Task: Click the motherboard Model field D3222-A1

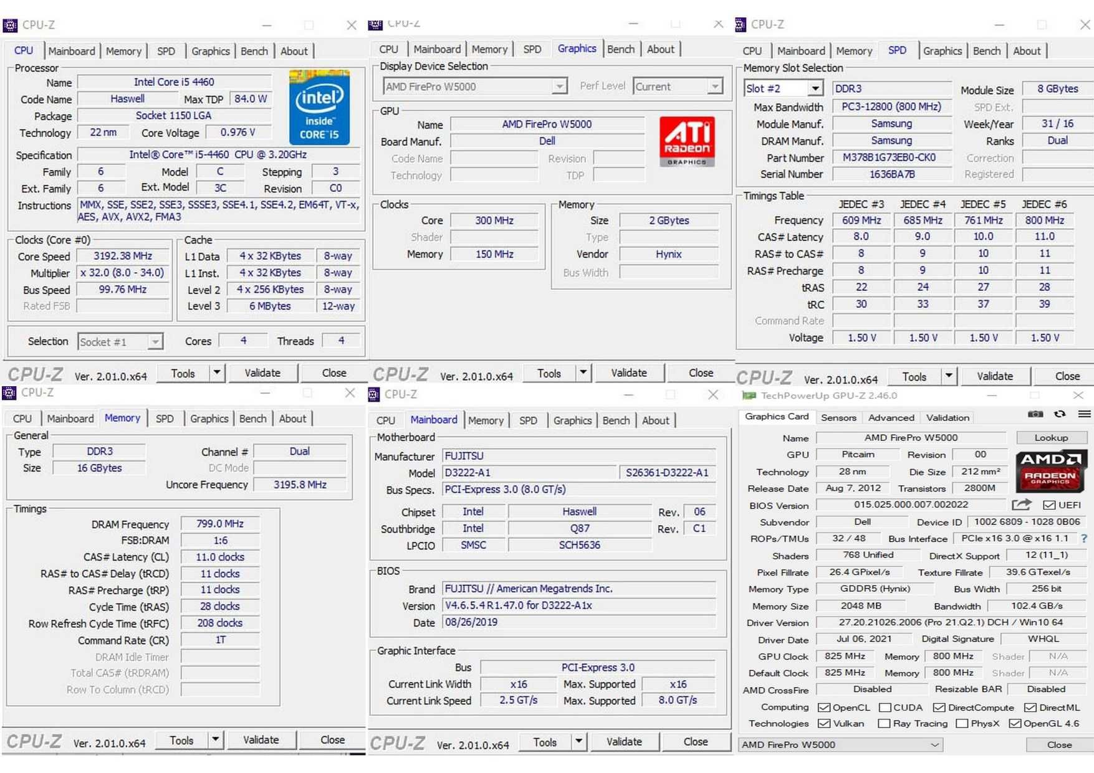Action: click(529, 473)
